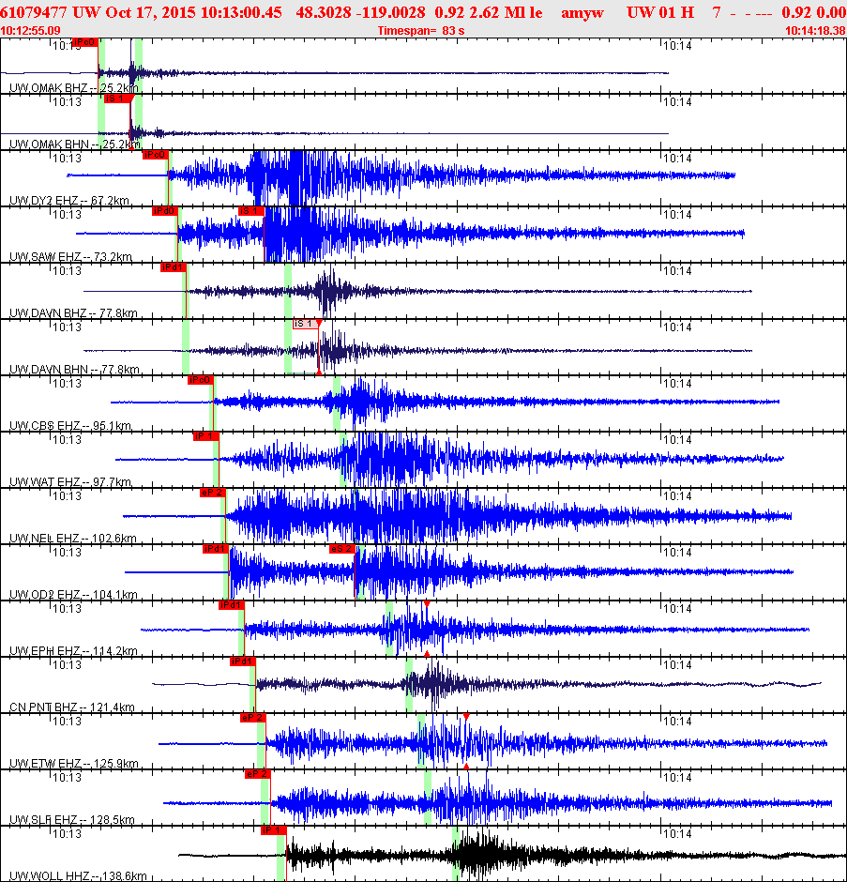Select the iS 1 pick flag on OMAK BHN
This screenshot has height=882, width=847.
(x=117, y=99)
